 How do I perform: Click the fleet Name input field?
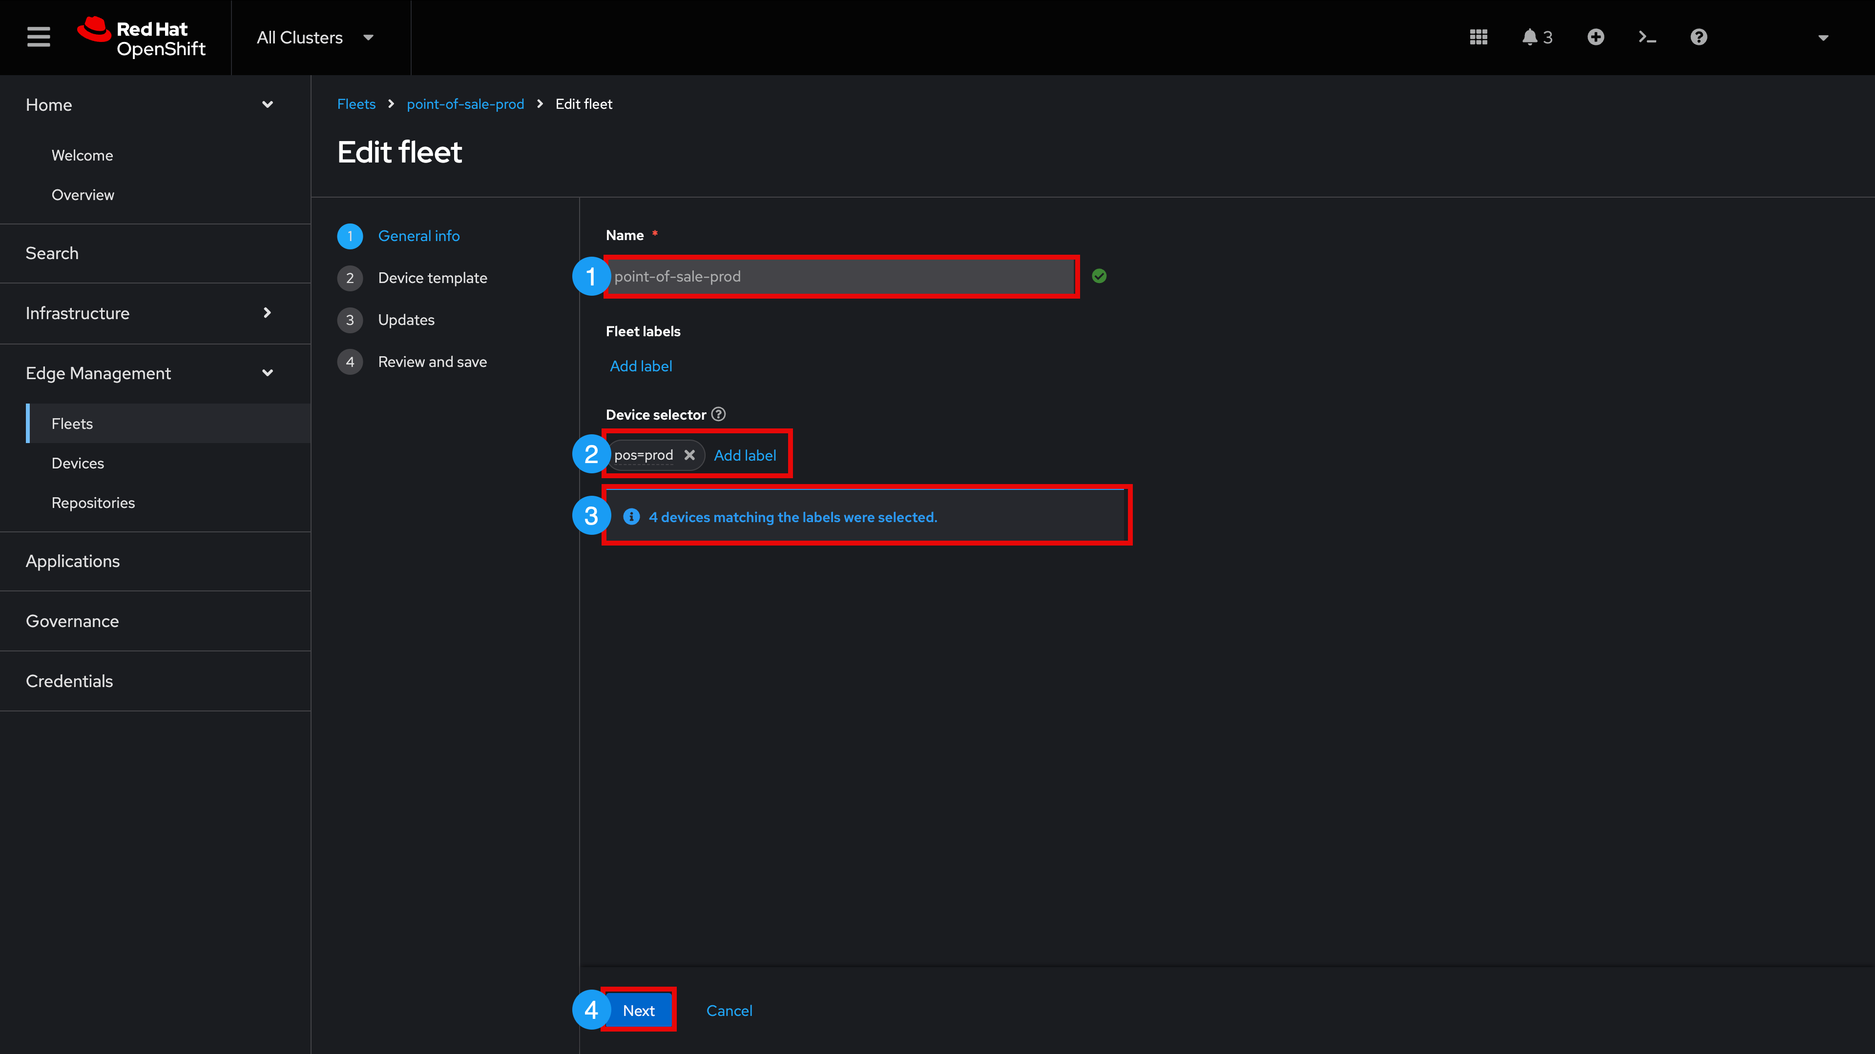pos(840,276)
